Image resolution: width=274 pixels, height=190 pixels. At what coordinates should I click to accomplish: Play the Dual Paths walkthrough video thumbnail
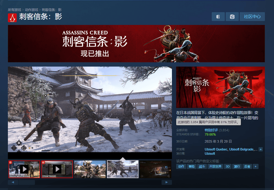click(x=24, y=169)
